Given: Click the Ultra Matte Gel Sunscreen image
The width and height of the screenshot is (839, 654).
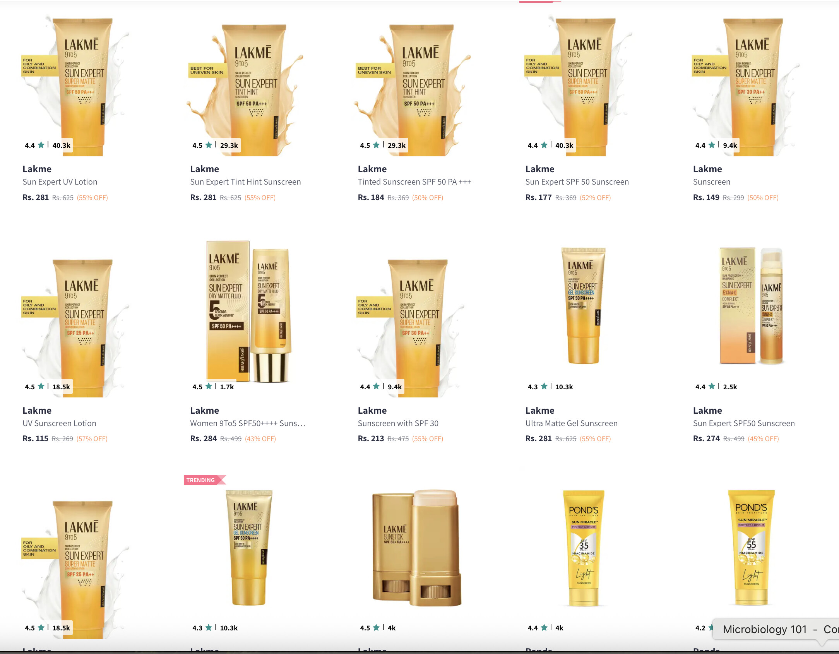Looking at the screenshot, I should coord(583,306).
